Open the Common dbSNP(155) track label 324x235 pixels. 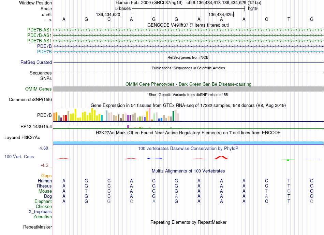[30, 99]
